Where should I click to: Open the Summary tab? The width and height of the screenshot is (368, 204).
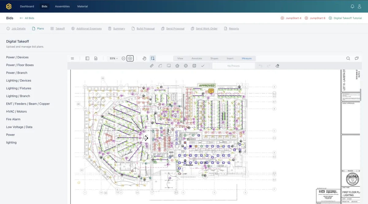[x=117, y=29]
